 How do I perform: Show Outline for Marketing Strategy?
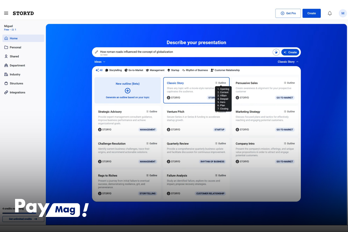point(289,112)
